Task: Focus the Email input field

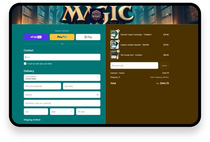Action: click(x=62, y=57)
